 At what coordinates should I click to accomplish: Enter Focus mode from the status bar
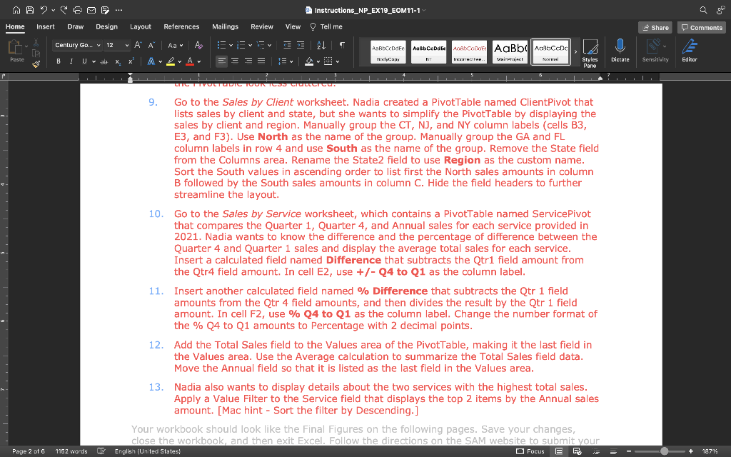click(530, 451)
